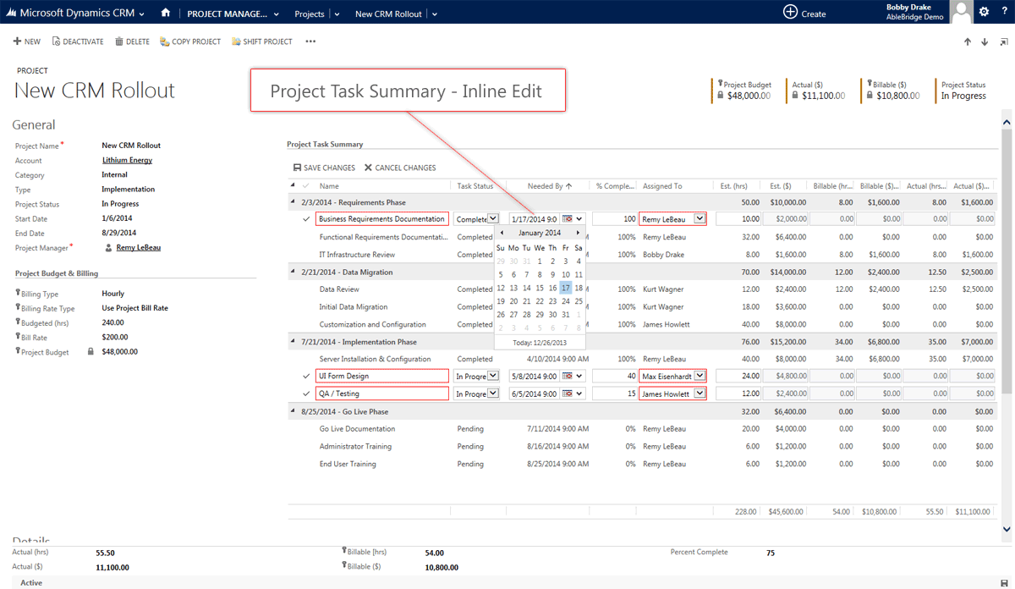
Task: Click Bobby Drake's user avatar
Action: 962,12
